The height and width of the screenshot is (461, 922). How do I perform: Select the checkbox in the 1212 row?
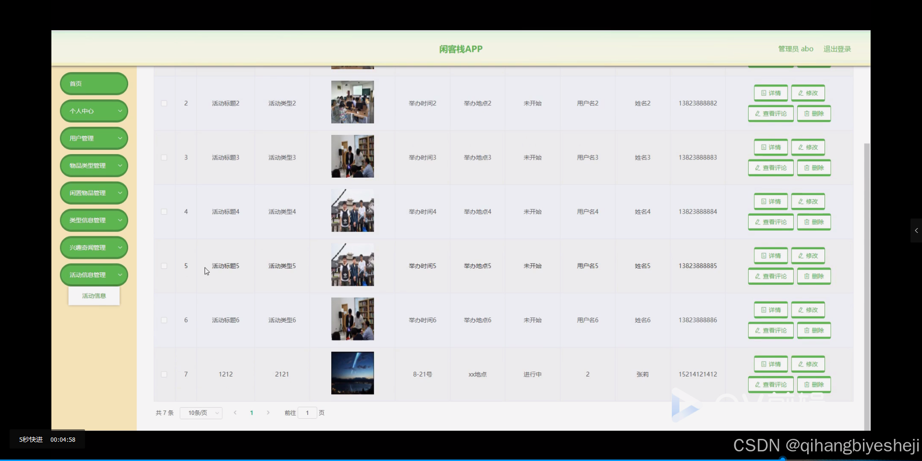164,375
